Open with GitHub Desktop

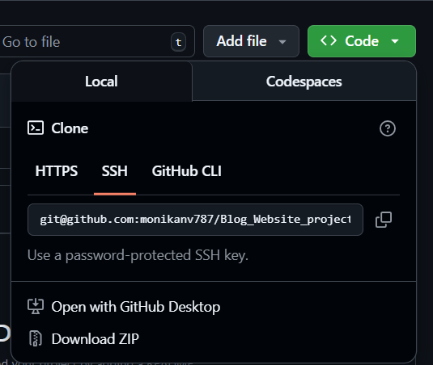tap(124, 307)
